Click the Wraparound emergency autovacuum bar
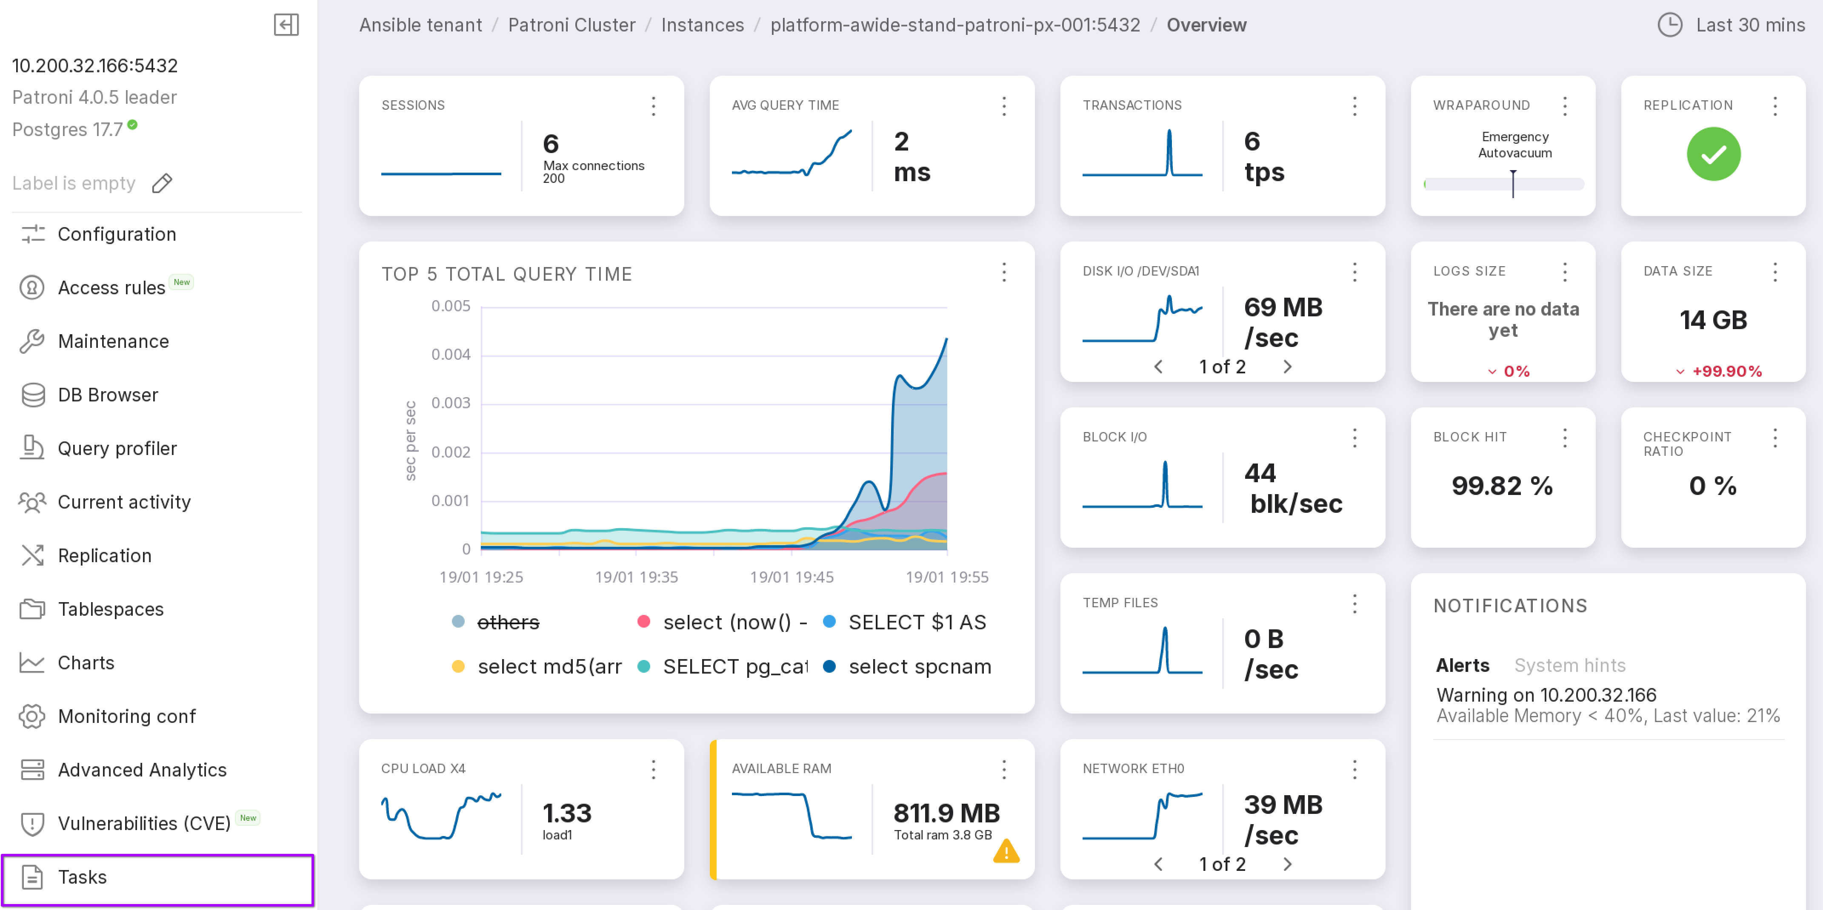 1503,184
